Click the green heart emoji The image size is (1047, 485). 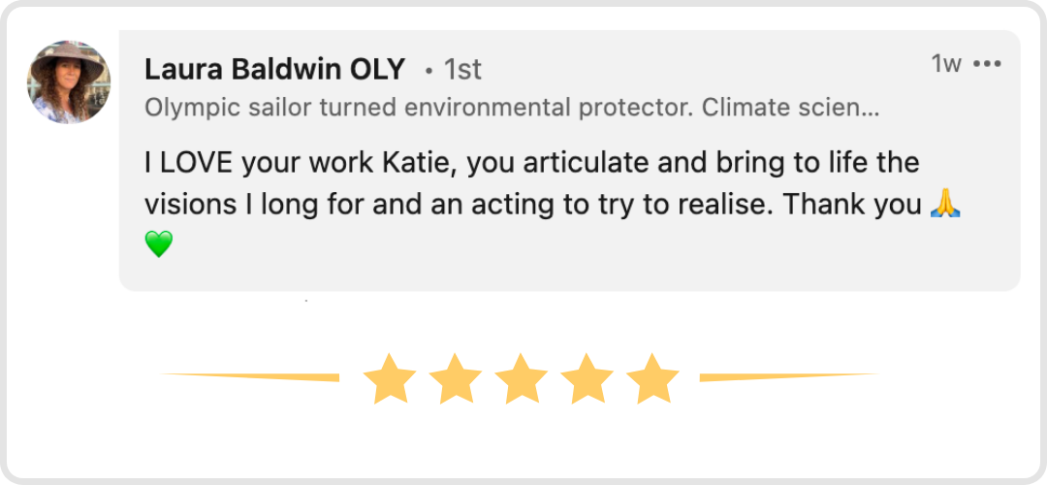tap(159, 243)
